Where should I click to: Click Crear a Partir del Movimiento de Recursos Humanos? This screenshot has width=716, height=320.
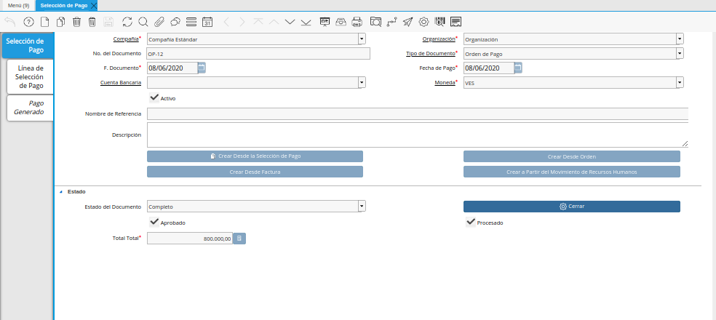click(x=572, y=172)
